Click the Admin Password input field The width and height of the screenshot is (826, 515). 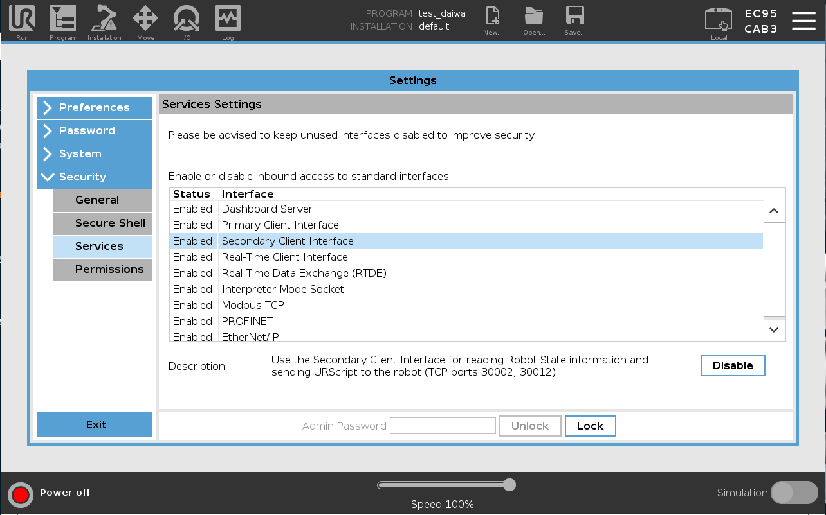pyautogui.click(x=443, y=426)
